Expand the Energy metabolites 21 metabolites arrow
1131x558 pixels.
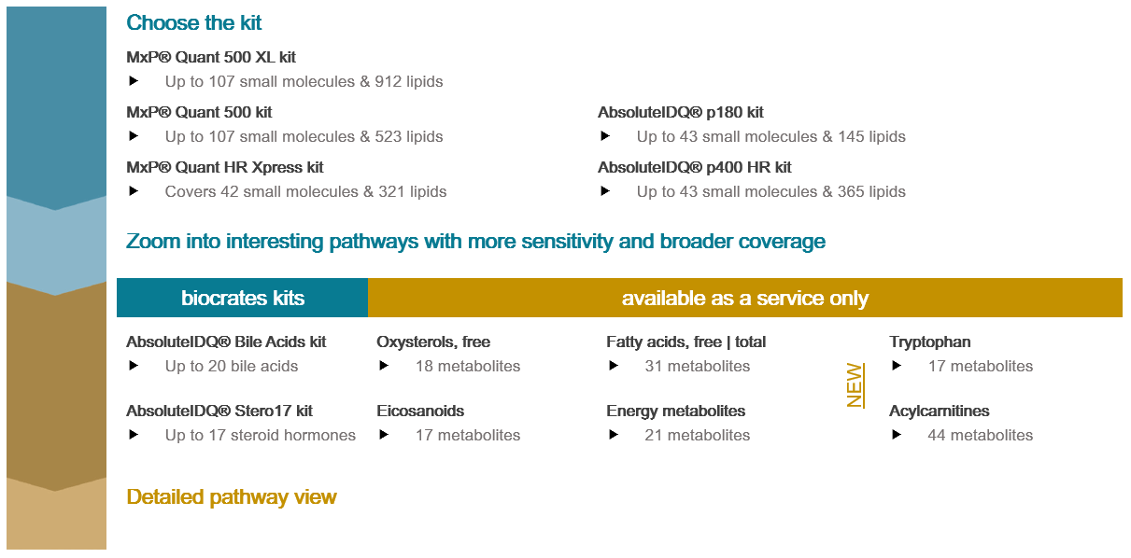point(614,435)
